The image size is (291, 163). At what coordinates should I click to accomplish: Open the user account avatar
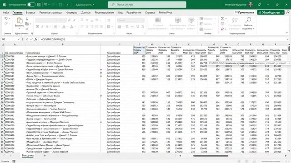pyautogui.click(x=251, y=5)
